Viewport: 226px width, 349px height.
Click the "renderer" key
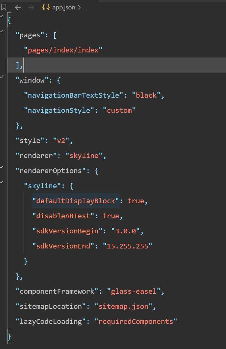point(36,155)
